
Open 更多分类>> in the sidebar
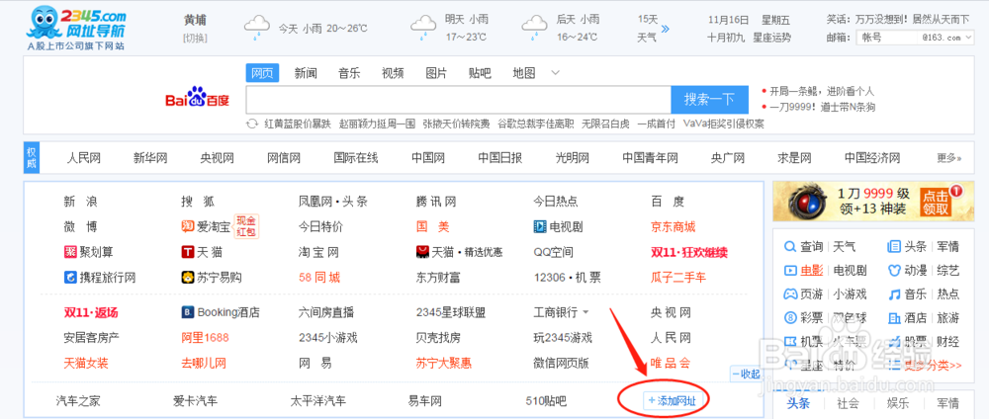933,366
